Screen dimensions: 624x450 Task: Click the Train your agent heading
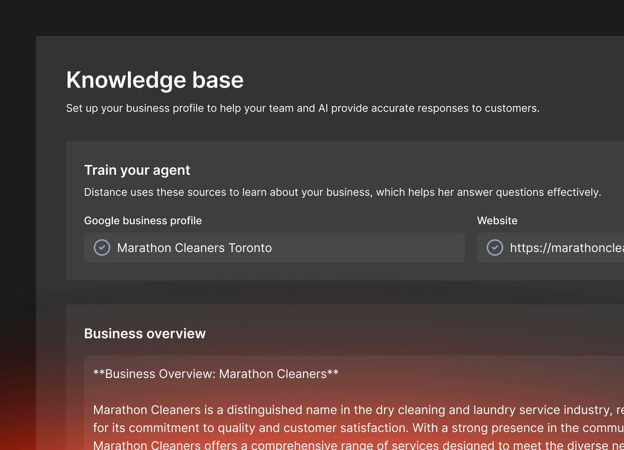[x=137, y=170]
